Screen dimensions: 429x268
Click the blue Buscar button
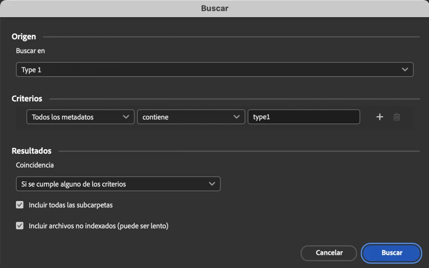[x=392, y=253]
